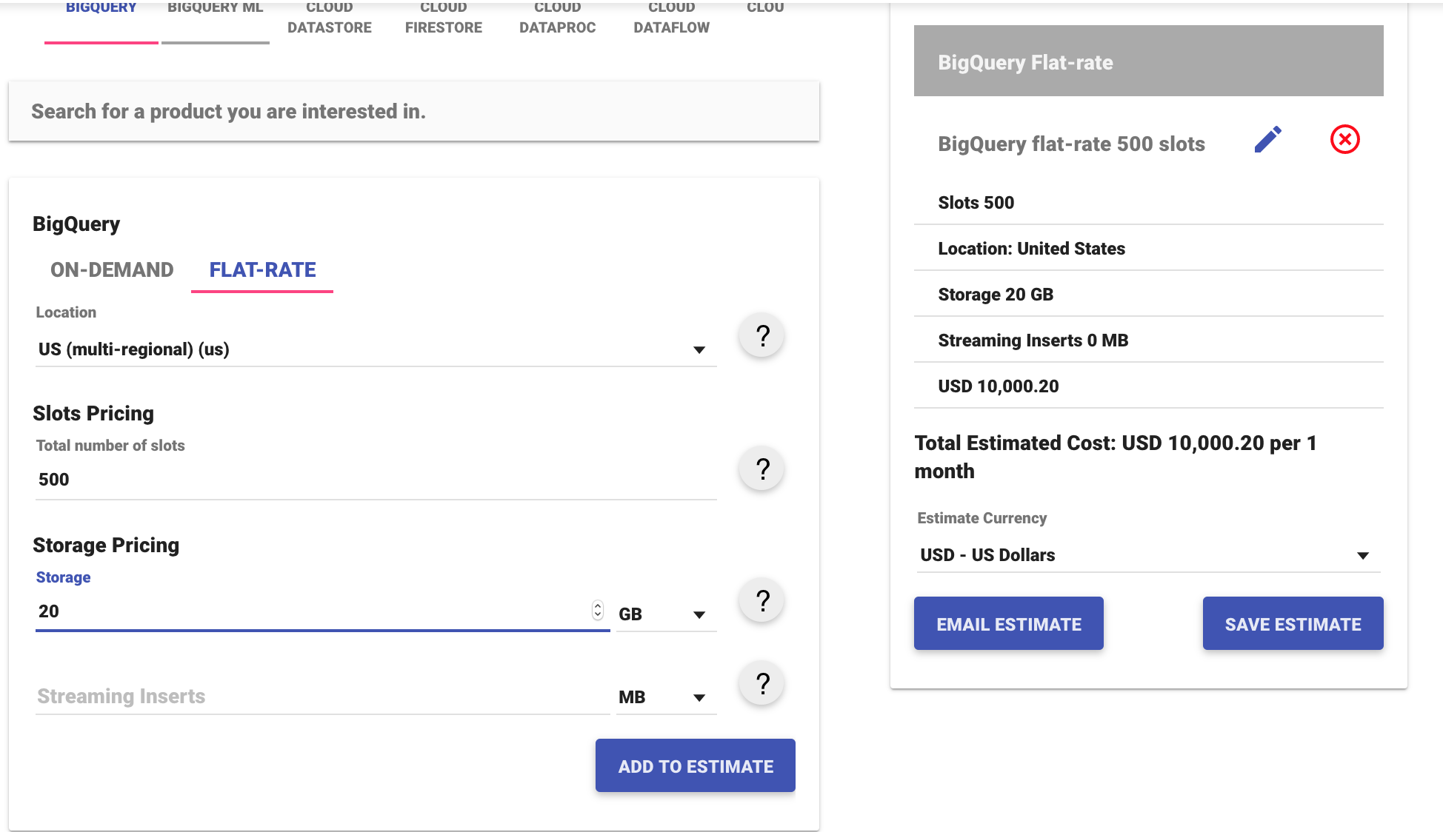The image size is (1443, 832).
Task: Focus the product search field
Action: pos(414,111)
